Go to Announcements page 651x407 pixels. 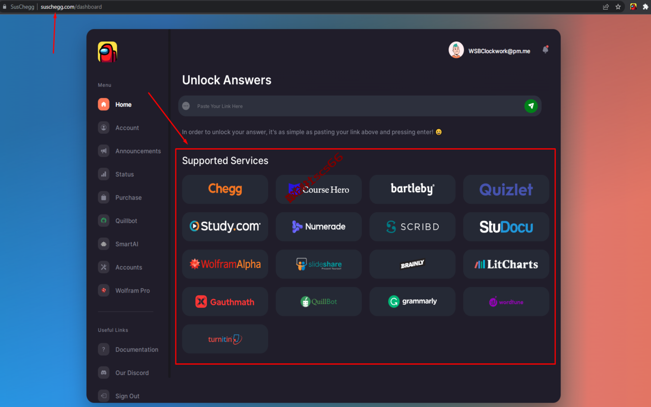click(138, 151)
